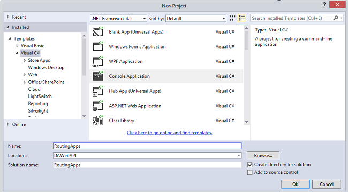The image size is (348, 192).
Task: Select the WPF Application row text
Action: coord(126,61)
